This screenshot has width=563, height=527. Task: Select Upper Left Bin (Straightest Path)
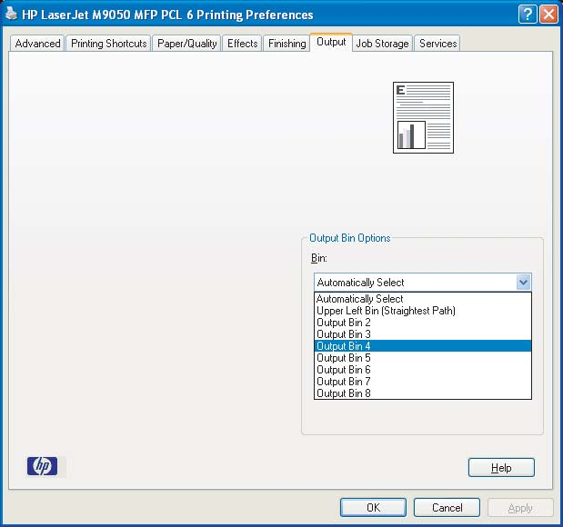(423, 311)
